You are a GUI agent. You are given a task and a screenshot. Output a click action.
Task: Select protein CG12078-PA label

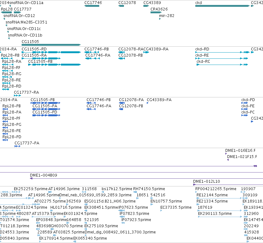pyautogui.click(x=131, y=100)
